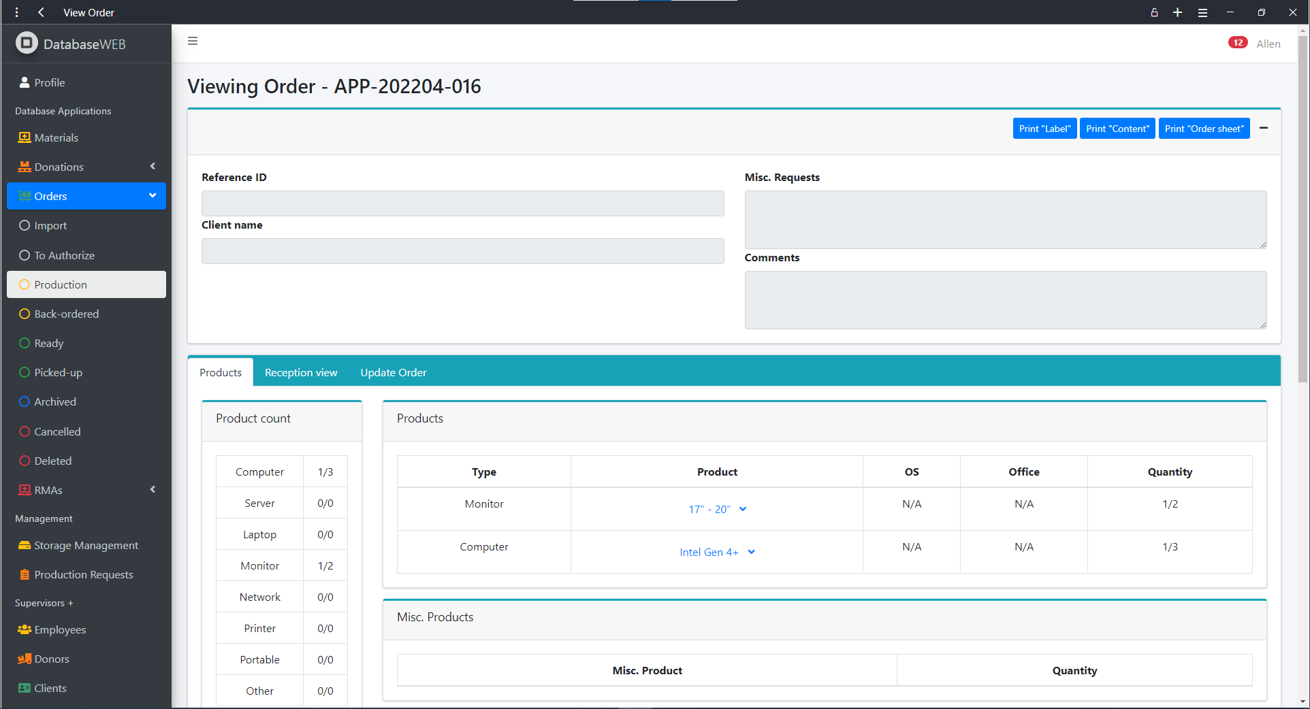Click the plus icon in title bar
The image size is (1310, 709).
[1177, 12]
